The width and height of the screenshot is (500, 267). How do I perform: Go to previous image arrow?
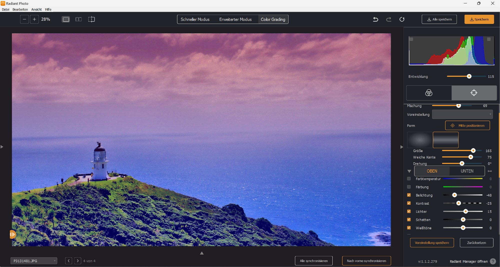tap(68, 261)
